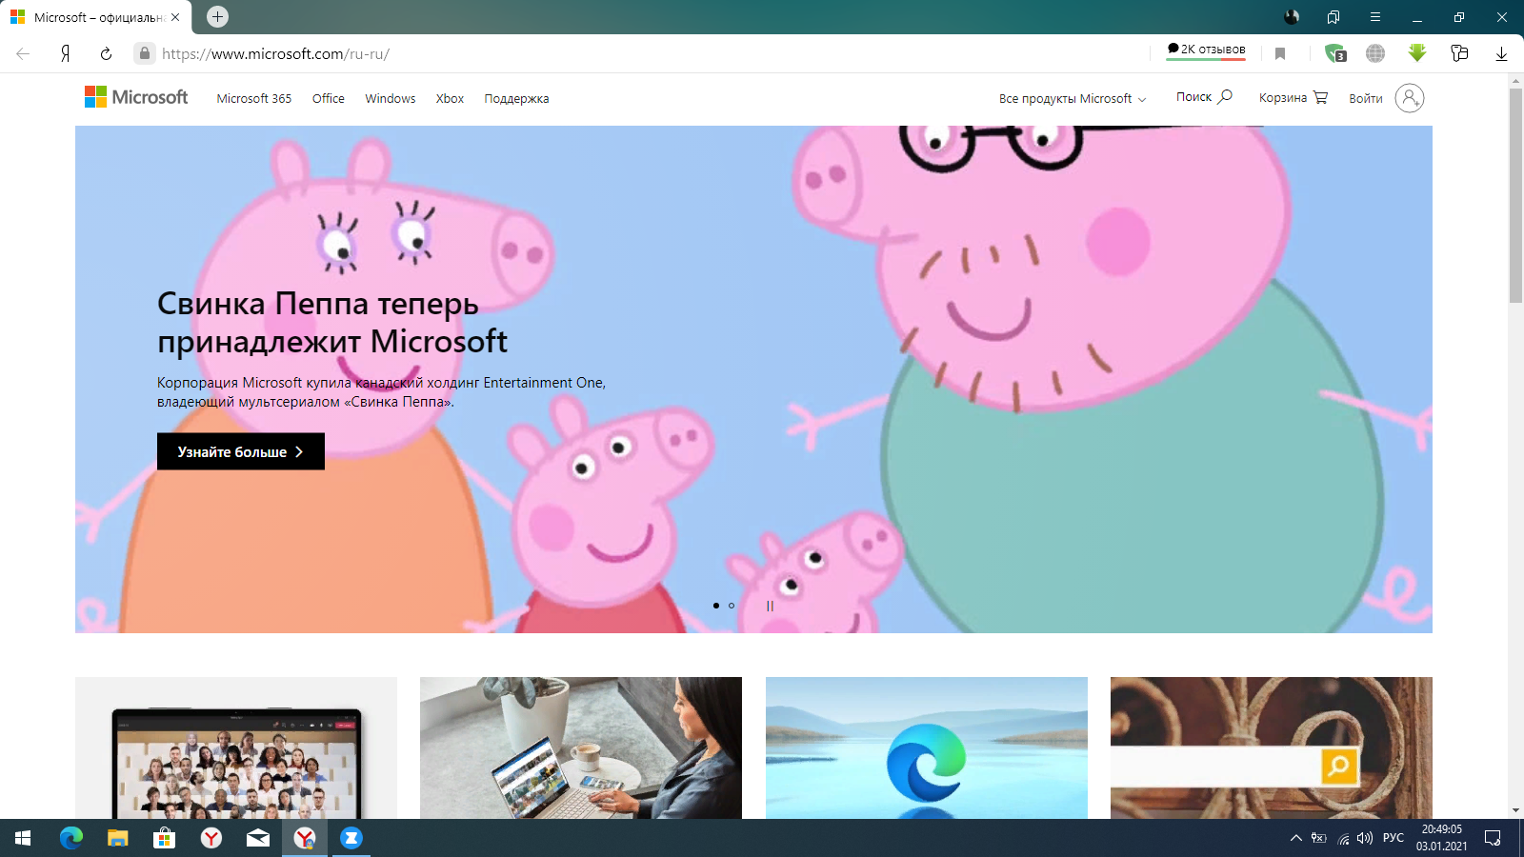Click the 'Свинка Пеппа теперь принадлежит Microsoft' headline
Image resolution: width=1524 pixels, height=857 pixels.
point(332,322)
